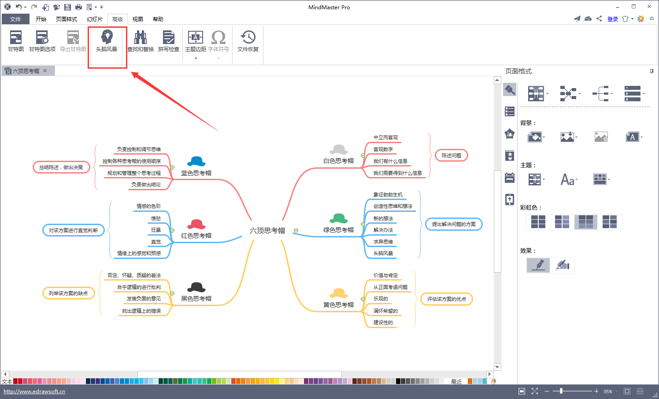Open File Recovery (文件恢复)

click(248, 41)
